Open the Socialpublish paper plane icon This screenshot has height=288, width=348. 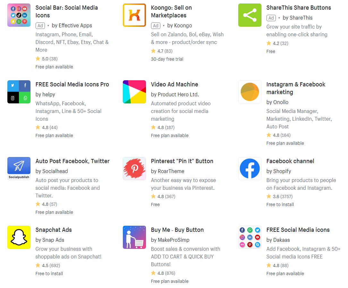[19, 169]
